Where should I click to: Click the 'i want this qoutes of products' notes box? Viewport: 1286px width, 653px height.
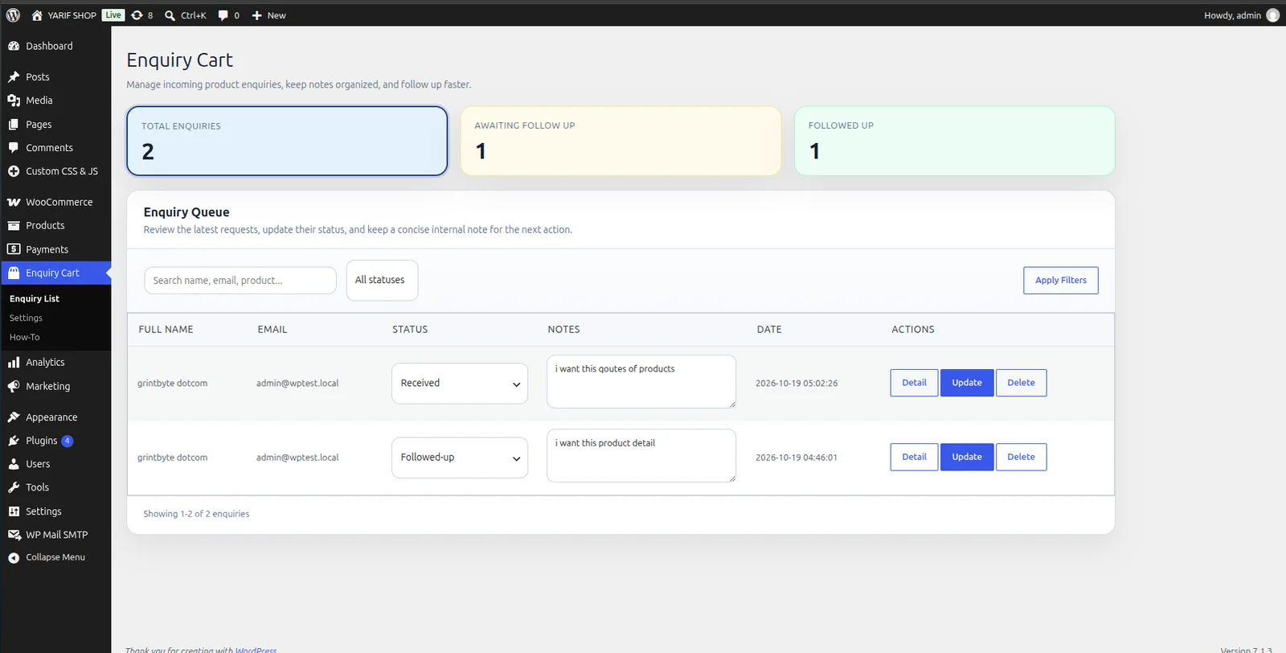pyautogui.click(x=641, y=381)
